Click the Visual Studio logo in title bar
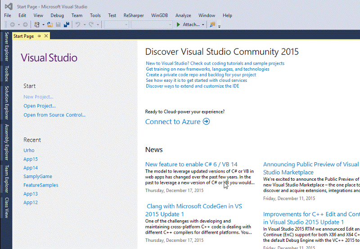Viewport: 360px width, 249px height. 8,6
